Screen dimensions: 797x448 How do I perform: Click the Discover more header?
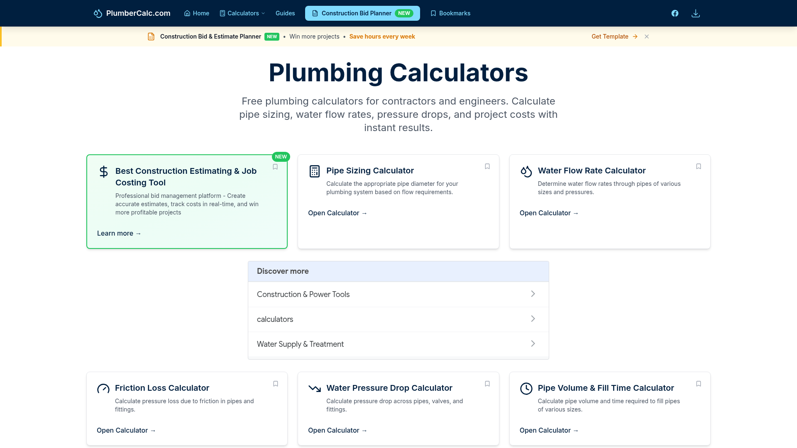coord(398,271)
